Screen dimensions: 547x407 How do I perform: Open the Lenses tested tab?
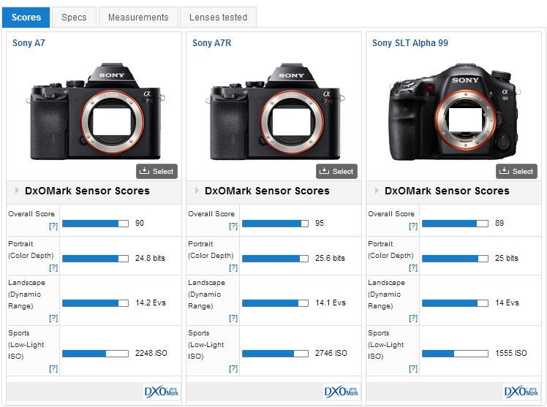coord(218,17)
